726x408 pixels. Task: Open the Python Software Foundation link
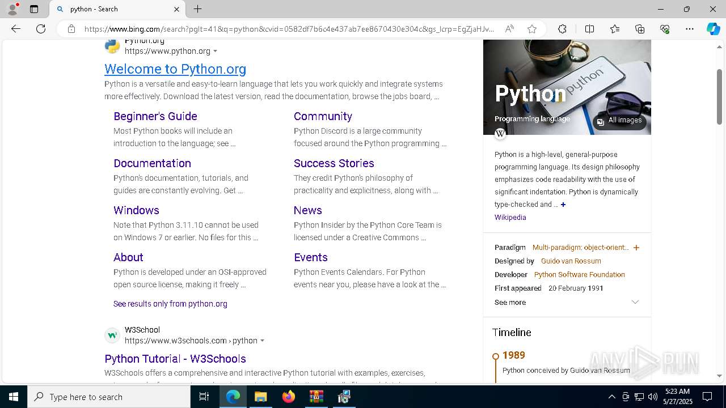tap(579, 275)
